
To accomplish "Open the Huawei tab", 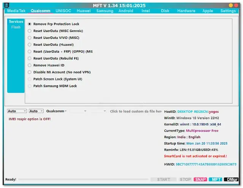I will 84,11.
